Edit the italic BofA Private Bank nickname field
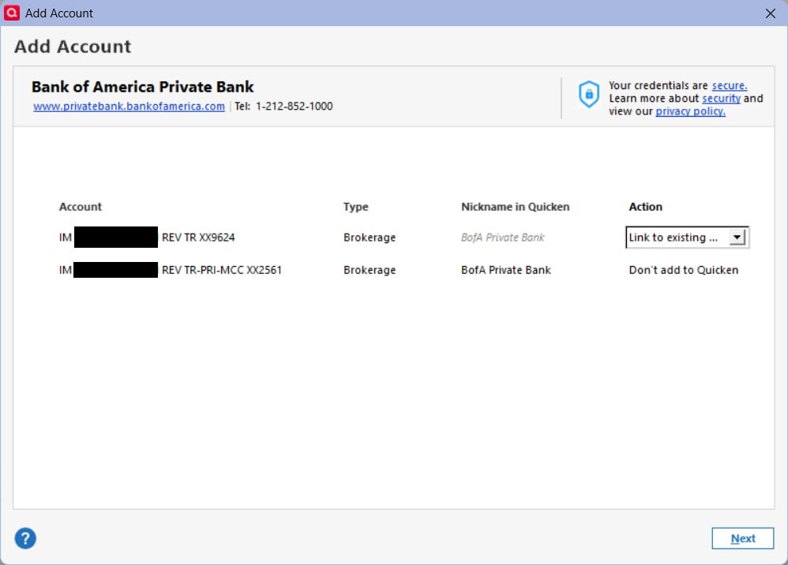 (502, 238)
